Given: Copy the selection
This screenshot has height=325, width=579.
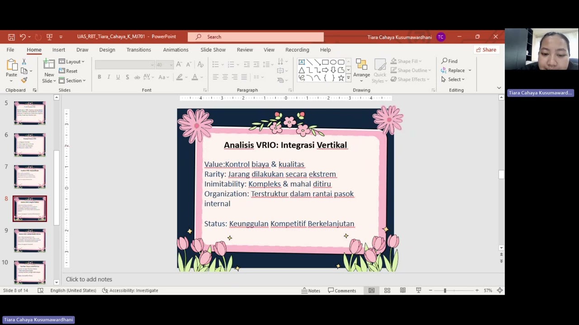Looking at the screenshot, I should (x=24, y=71).
